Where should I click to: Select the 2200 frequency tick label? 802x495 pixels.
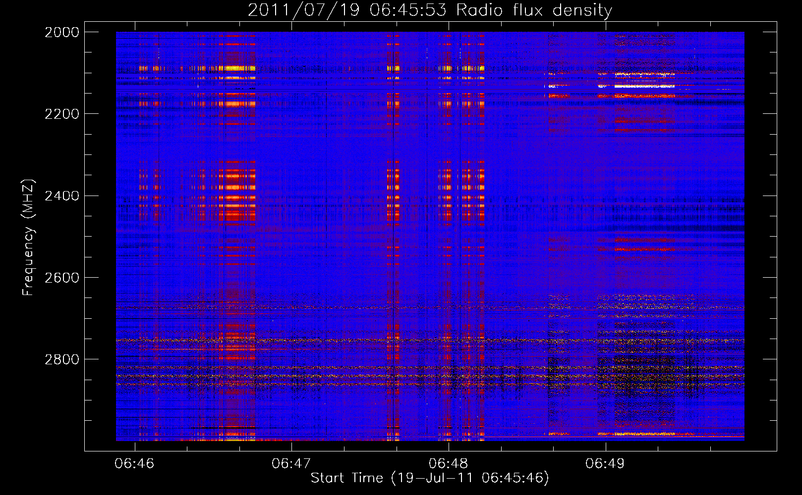62,114
